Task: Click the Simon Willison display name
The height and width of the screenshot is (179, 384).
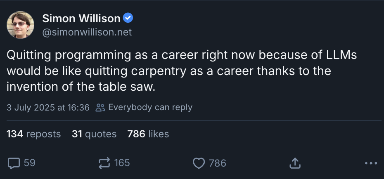Action: 81,19
